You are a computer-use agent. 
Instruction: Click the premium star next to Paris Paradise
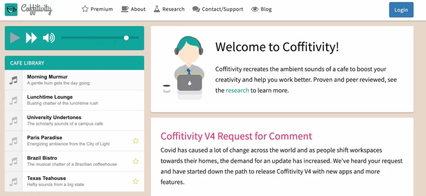tap(136, 141)
